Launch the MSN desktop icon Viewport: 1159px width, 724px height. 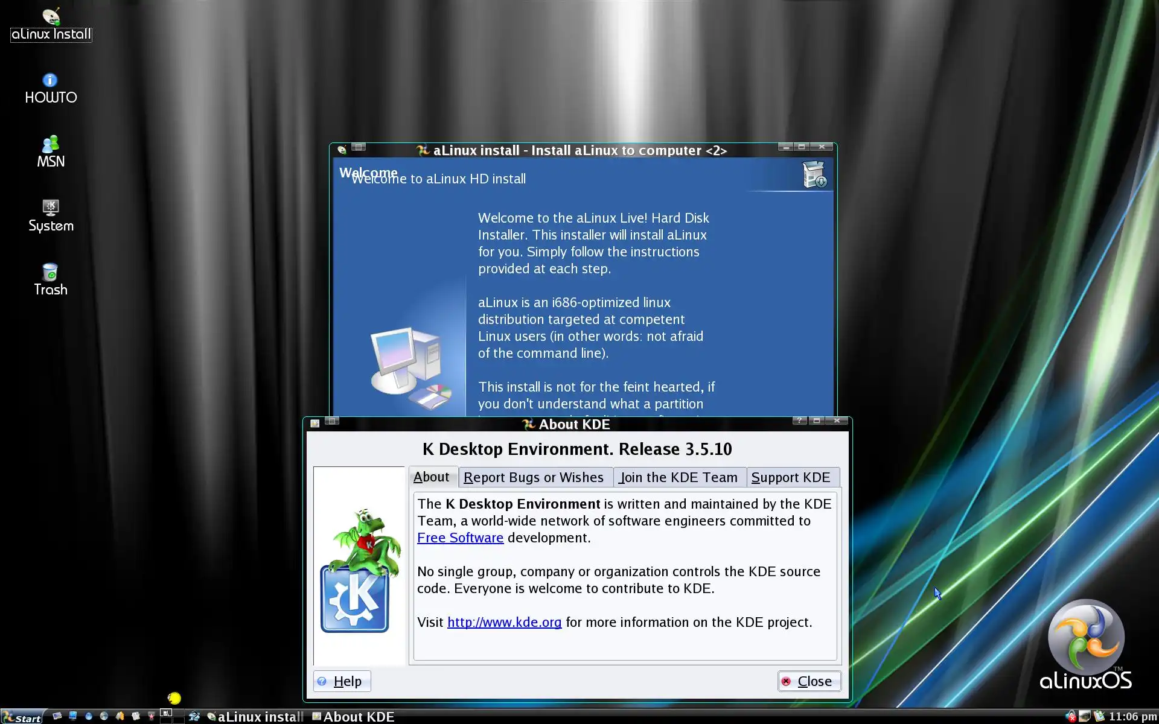tap(50, 151)
